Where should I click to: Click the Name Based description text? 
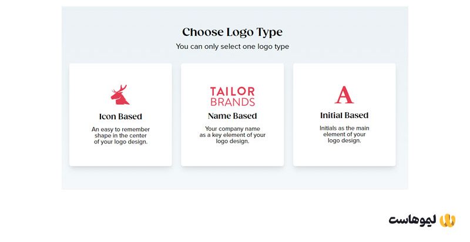[232, 135]
